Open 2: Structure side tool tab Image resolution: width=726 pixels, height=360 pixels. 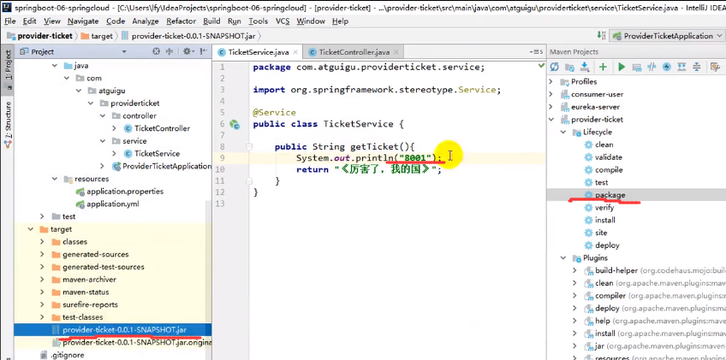coord(8,124)
